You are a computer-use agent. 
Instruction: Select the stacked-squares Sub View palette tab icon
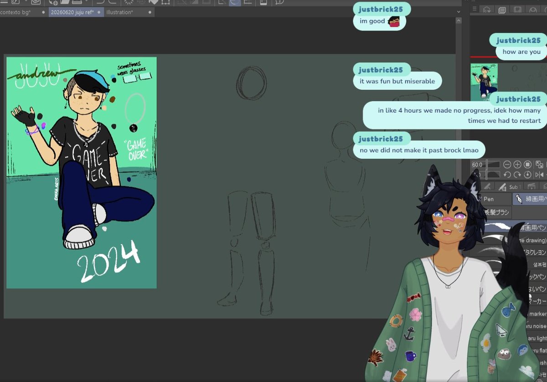pos(502,10)
